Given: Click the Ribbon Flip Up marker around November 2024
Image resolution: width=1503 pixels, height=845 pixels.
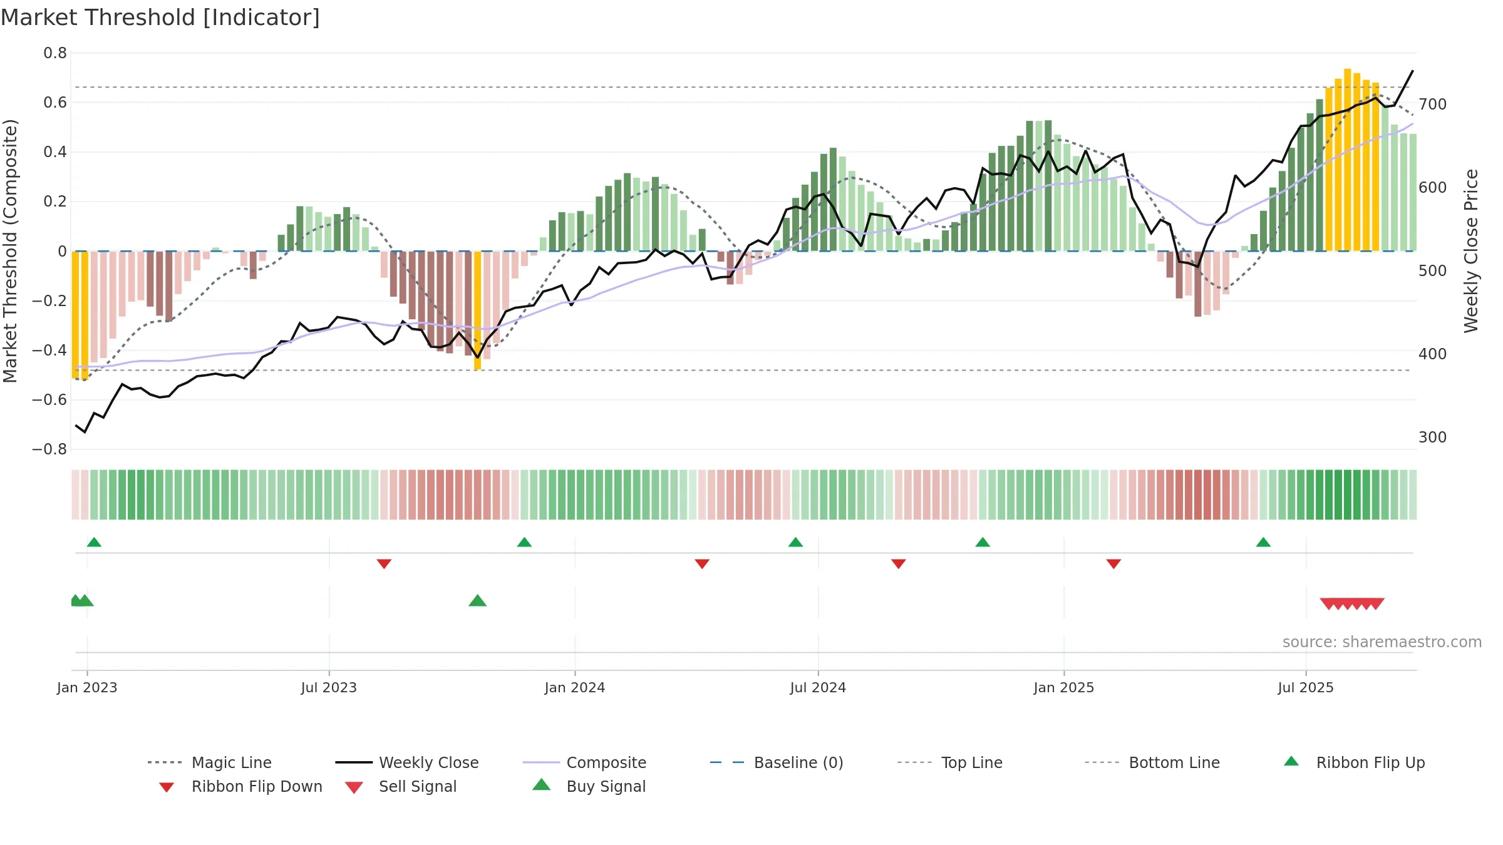Looking at the screenshot, I should (x=983, y=542).
